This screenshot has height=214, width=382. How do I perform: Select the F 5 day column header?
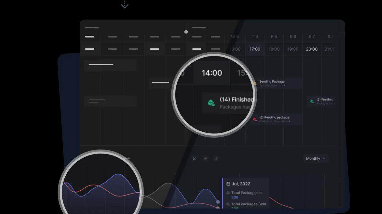pos(274,37)
